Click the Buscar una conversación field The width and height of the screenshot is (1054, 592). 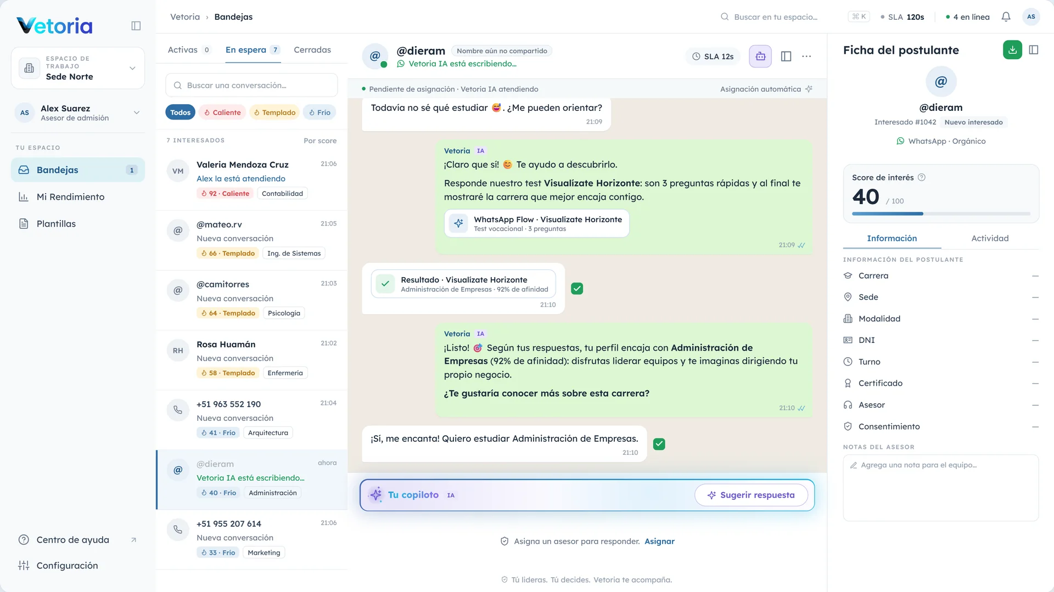point(251,86)
